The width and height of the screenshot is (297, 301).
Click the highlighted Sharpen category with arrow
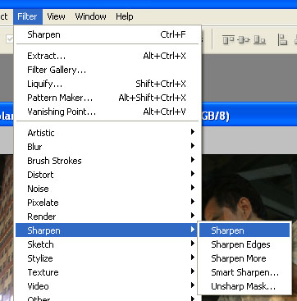(107, 230)
